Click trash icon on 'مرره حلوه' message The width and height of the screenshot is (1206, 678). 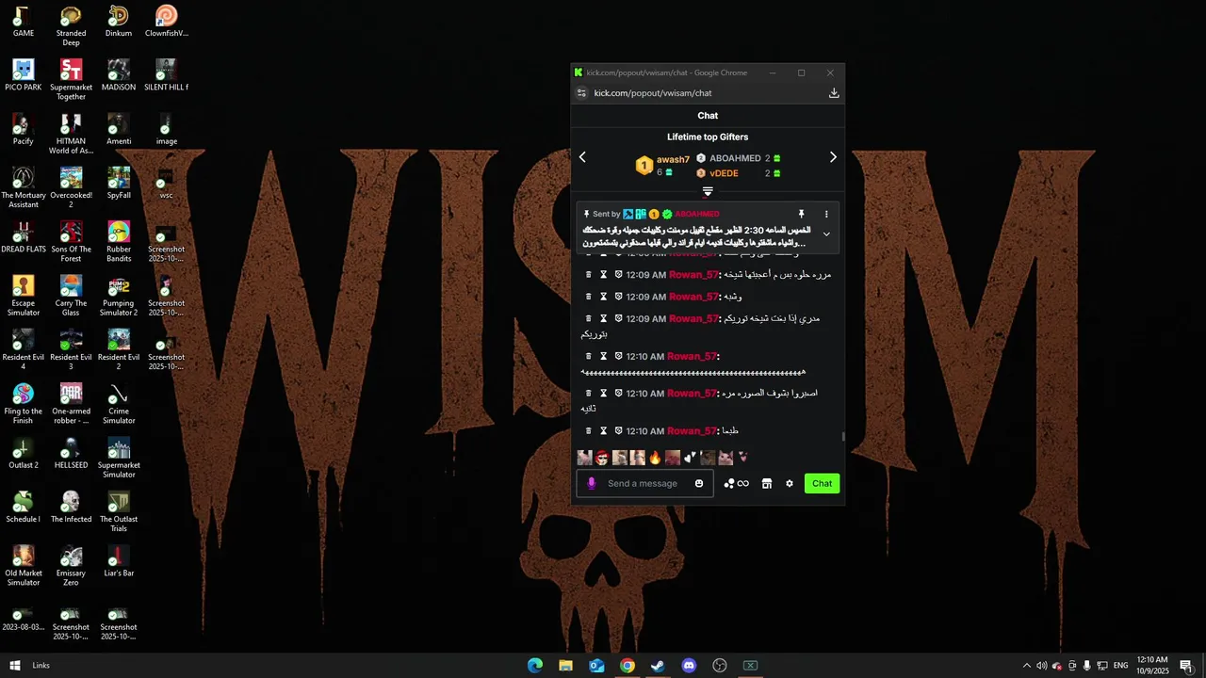click(x=589, y=274)
